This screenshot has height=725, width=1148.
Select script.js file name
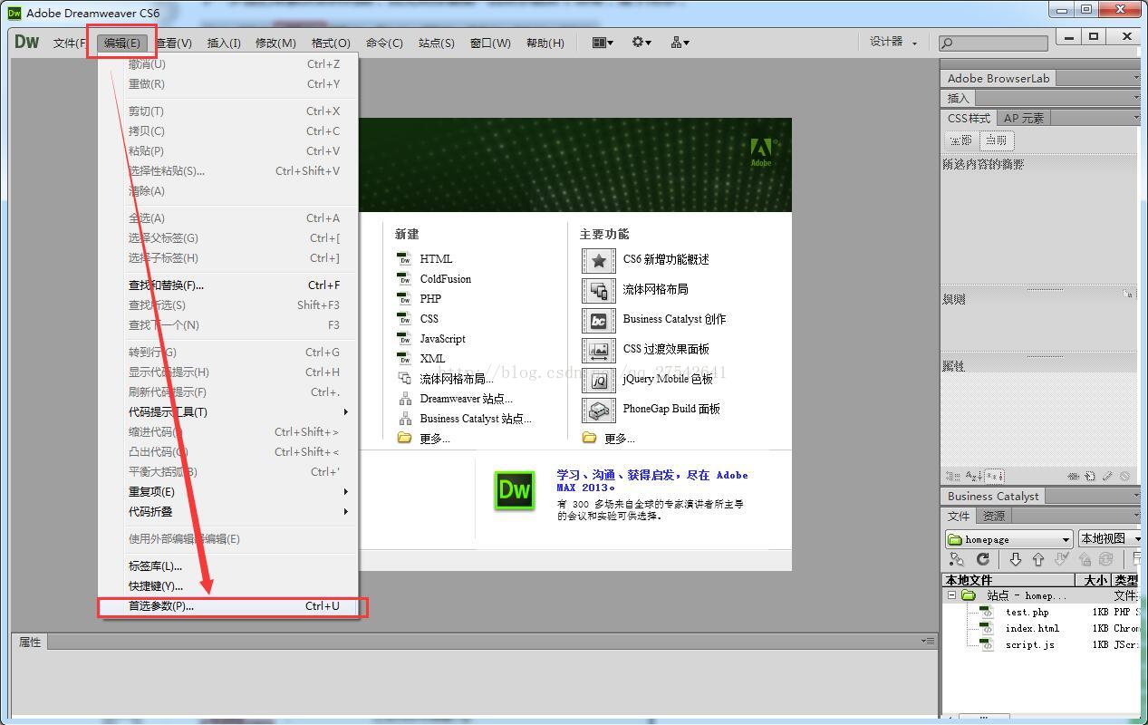1029,645
